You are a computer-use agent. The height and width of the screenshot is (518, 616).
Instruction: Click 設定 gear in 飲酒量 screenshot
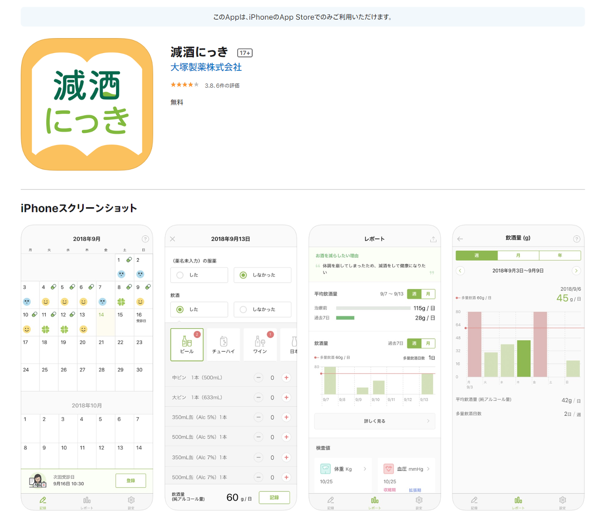562,502
